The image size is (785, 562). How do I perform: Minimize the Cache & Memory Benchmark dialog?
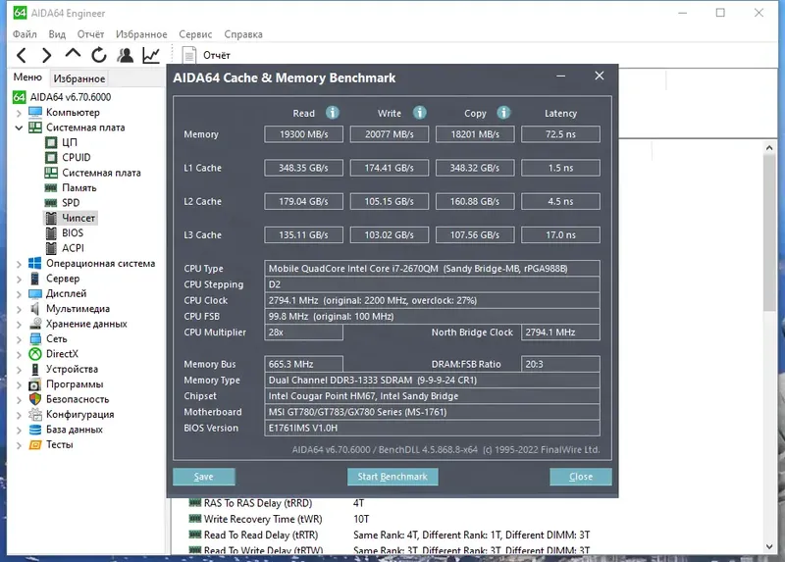pos(560,77)
